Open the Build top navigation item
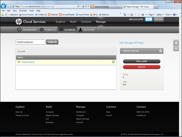182x137 pixels. point(73,22)
